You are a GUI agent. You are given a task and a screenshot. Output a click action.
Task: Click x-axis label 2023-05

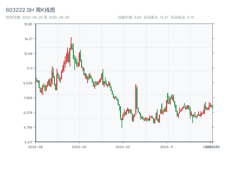coord(79,147)
